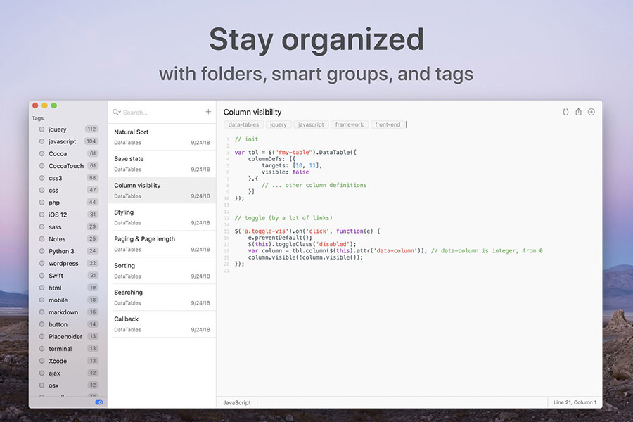The image size is (633, 422).
Task: Open the search scope dropdown arrow
Action: [x=119, y=113]
